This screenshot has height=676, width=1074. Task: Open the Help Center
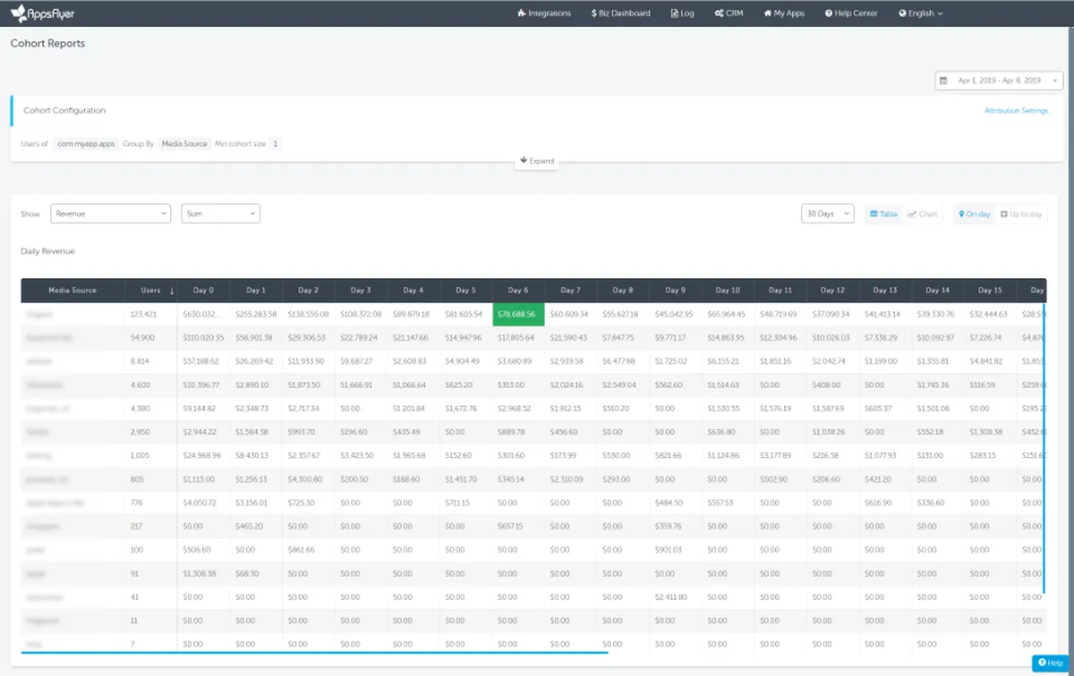(851, 13)
